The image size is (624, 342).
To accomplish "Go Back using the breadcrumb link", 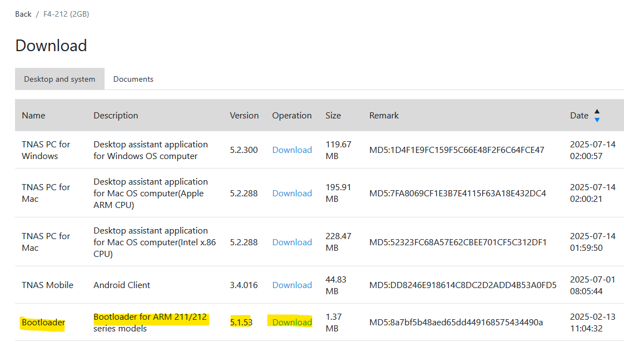I will coord(23,14).
